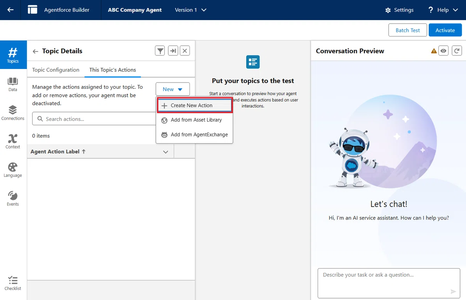Toggle the eye icon in Conversation Preview
466x300 pixels.
pos(443,51)
